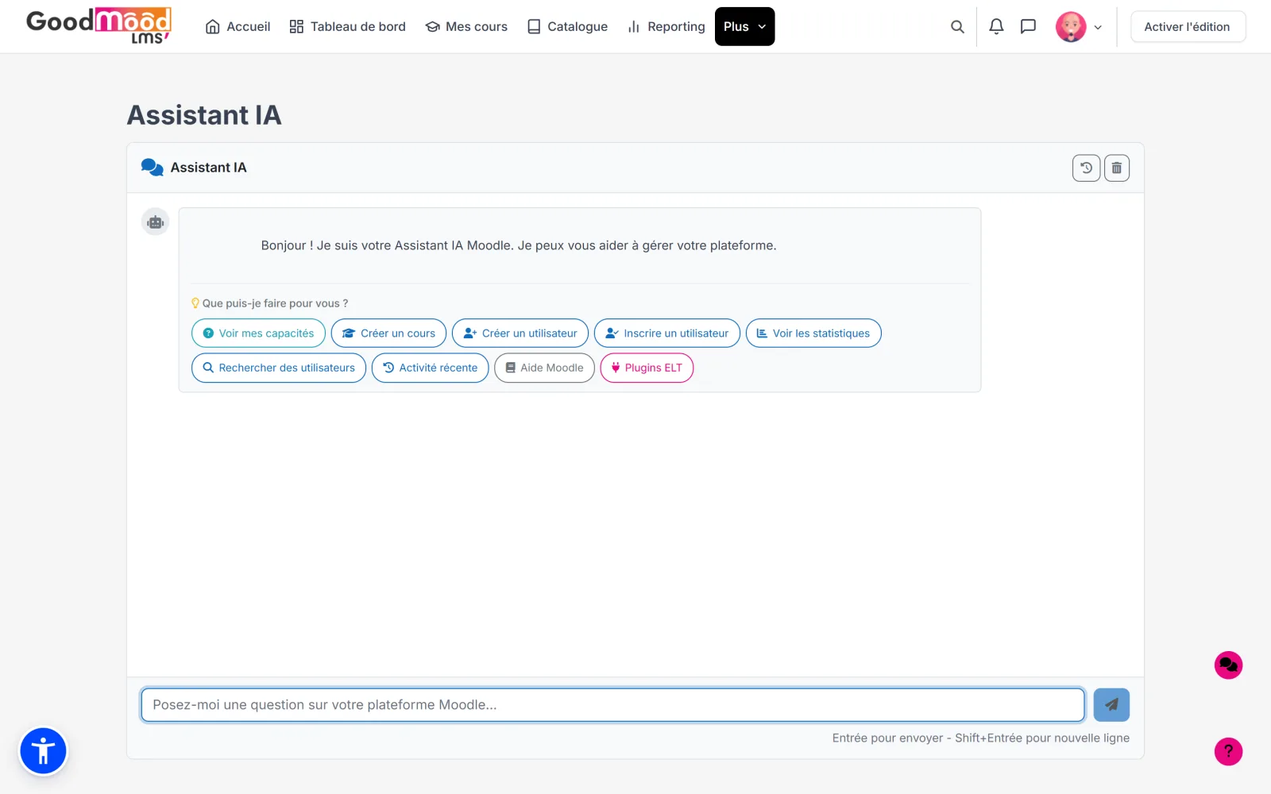1271x794 pixels.
Task: Choose Créer un utilisateur suggestion
Action: (520, 333)
